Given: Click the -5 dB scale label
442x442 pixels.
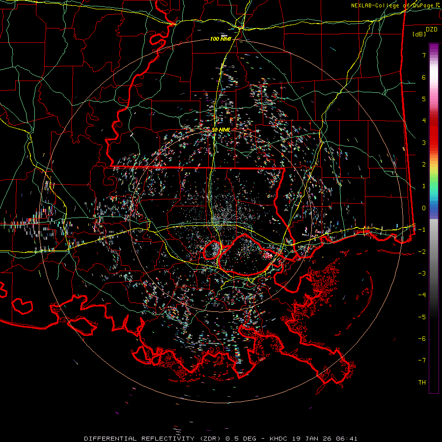Looking at the screenshot, I should point(422,317).
